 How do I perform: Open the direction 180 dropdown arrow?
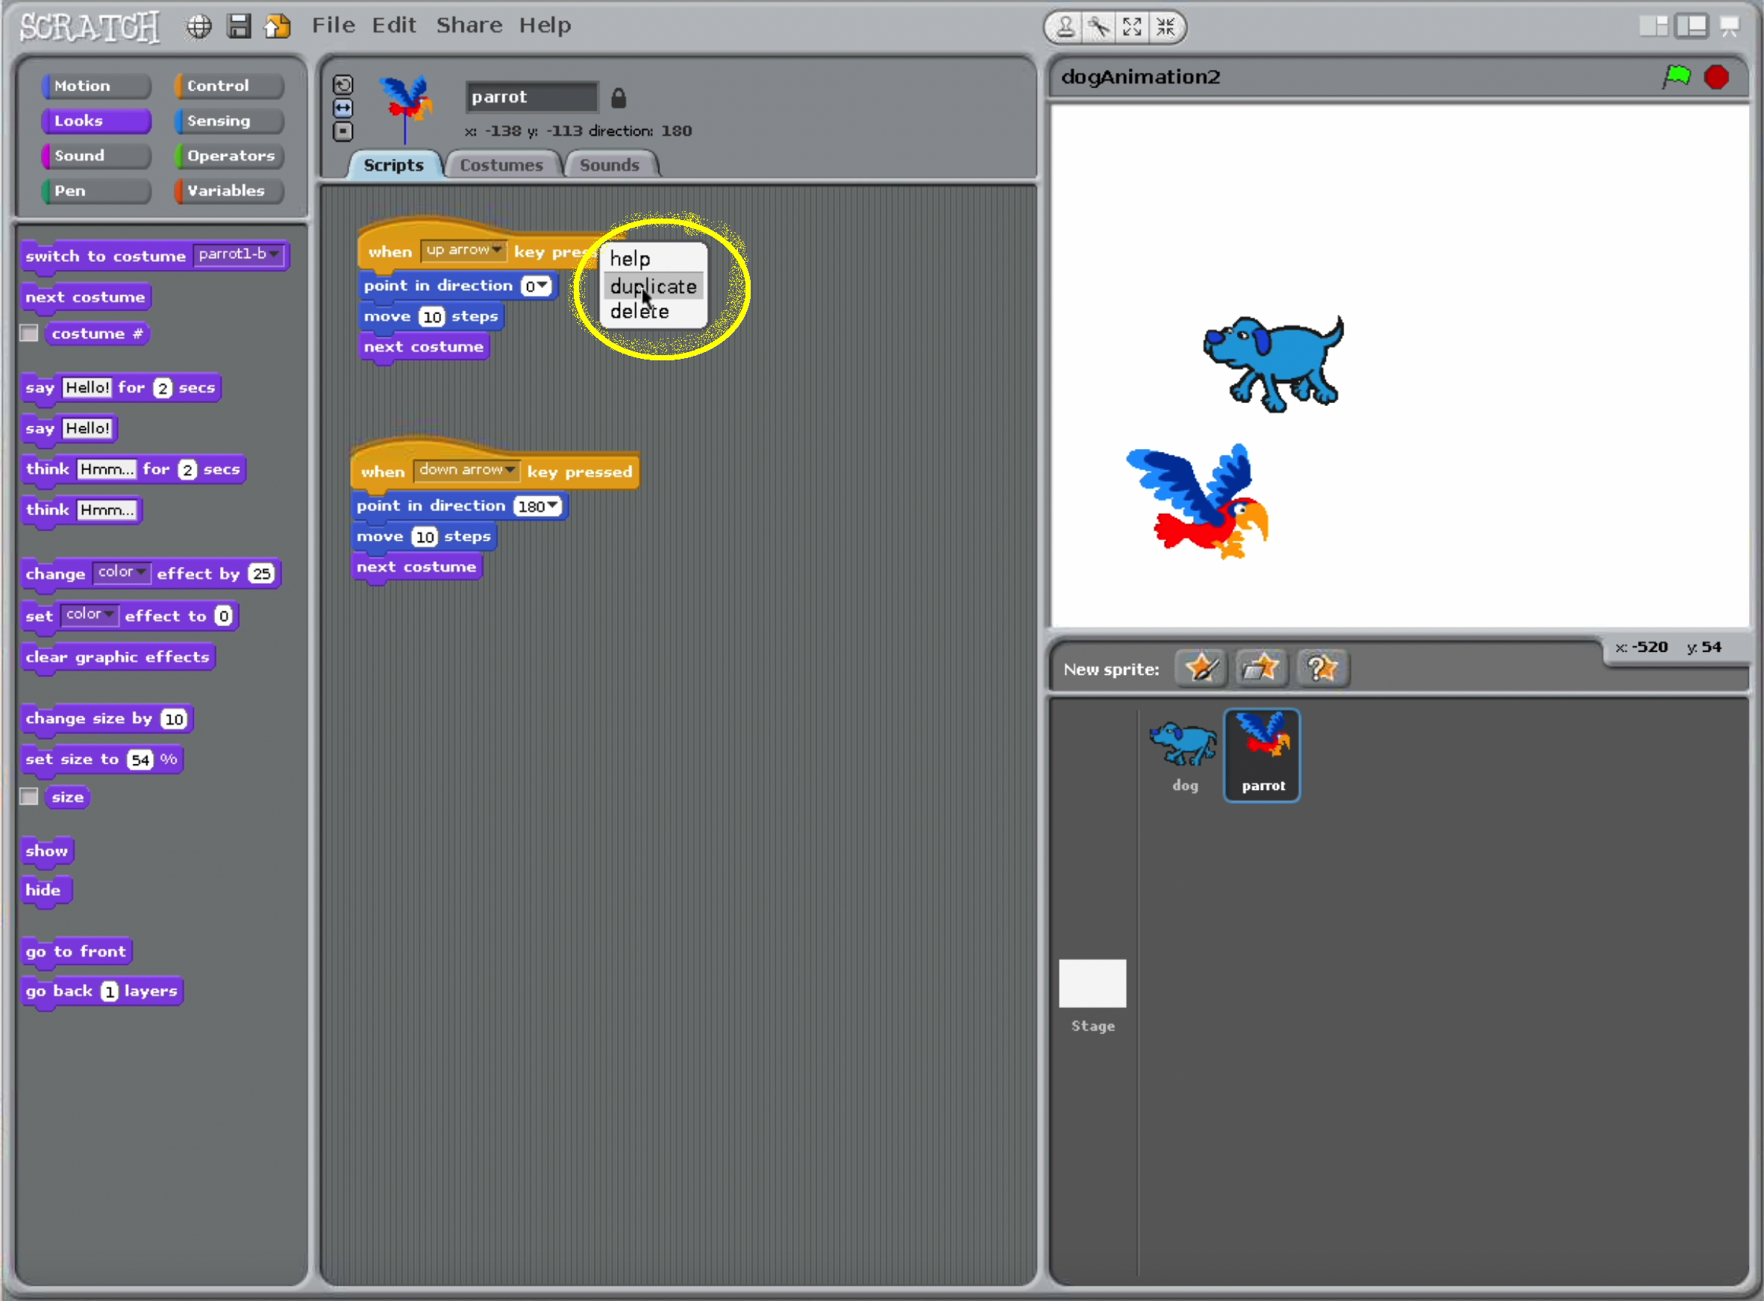(x=553, y=505)
